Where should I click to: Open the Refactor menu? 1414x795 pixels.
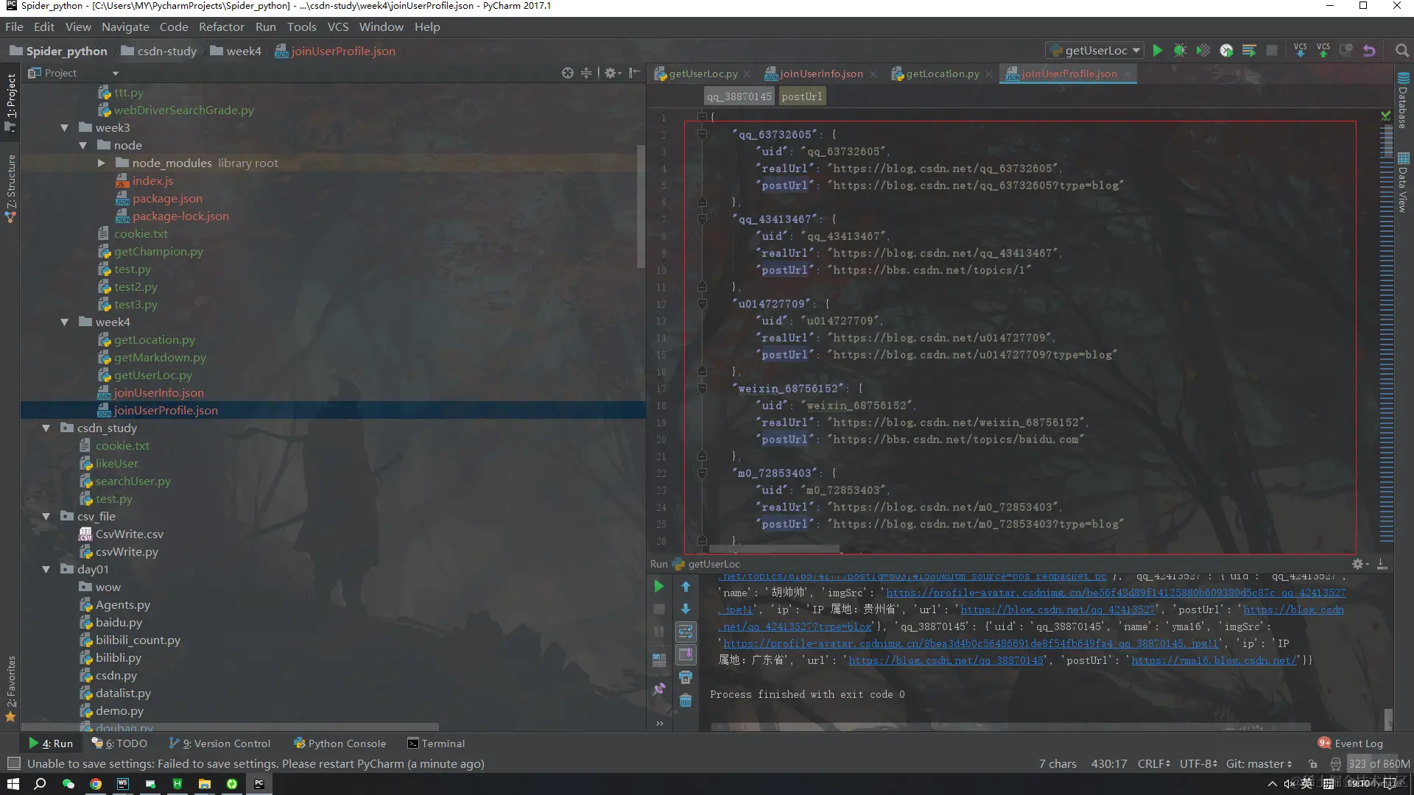coord(221,27)
